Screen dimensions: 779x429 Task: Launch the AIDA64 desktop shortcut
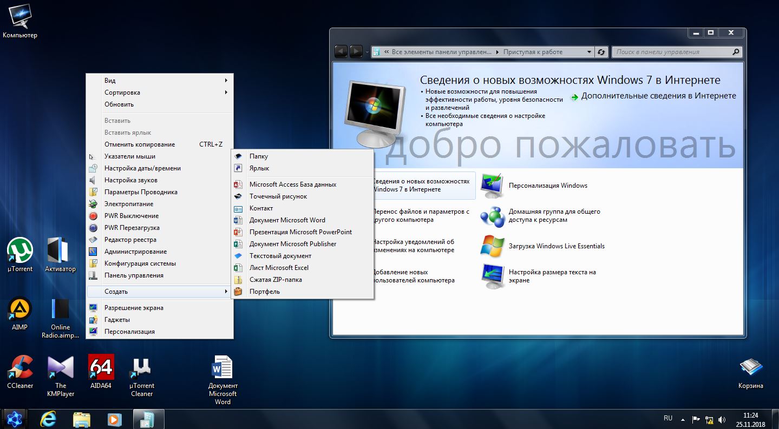point(101,372)
